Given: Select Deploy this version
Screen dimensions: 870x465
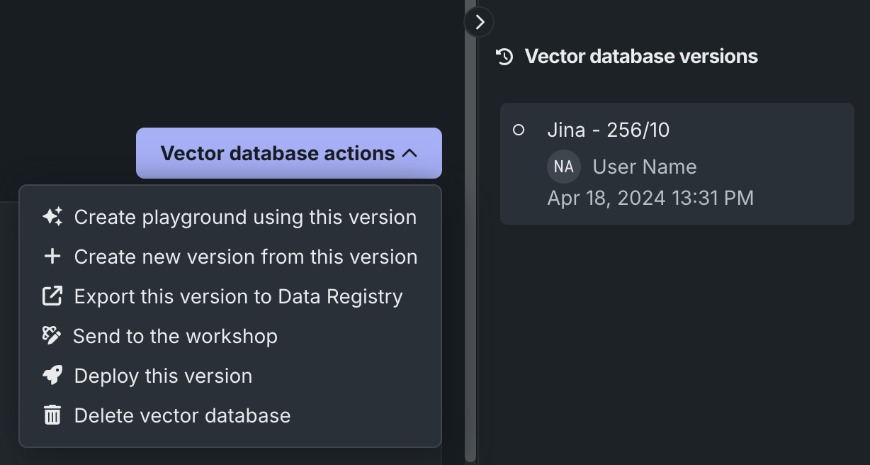Looking at the screenshot, I should (163, 376).
